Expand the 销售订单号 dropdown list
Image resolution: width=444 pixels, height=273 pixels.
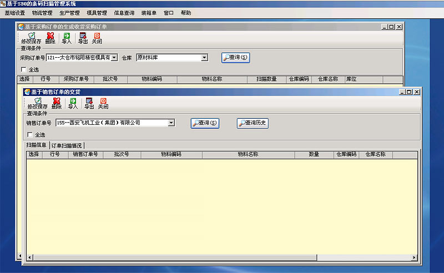click(x=171, y=123)
